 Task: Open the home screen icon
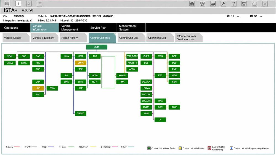192,4
